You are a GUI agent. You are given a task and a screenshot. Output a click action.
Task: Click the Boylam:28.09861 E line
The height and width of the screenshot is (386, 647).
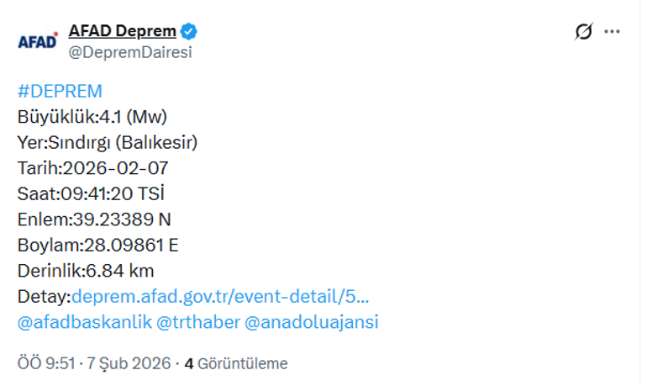pyautogui.click(x=98, y=246)
